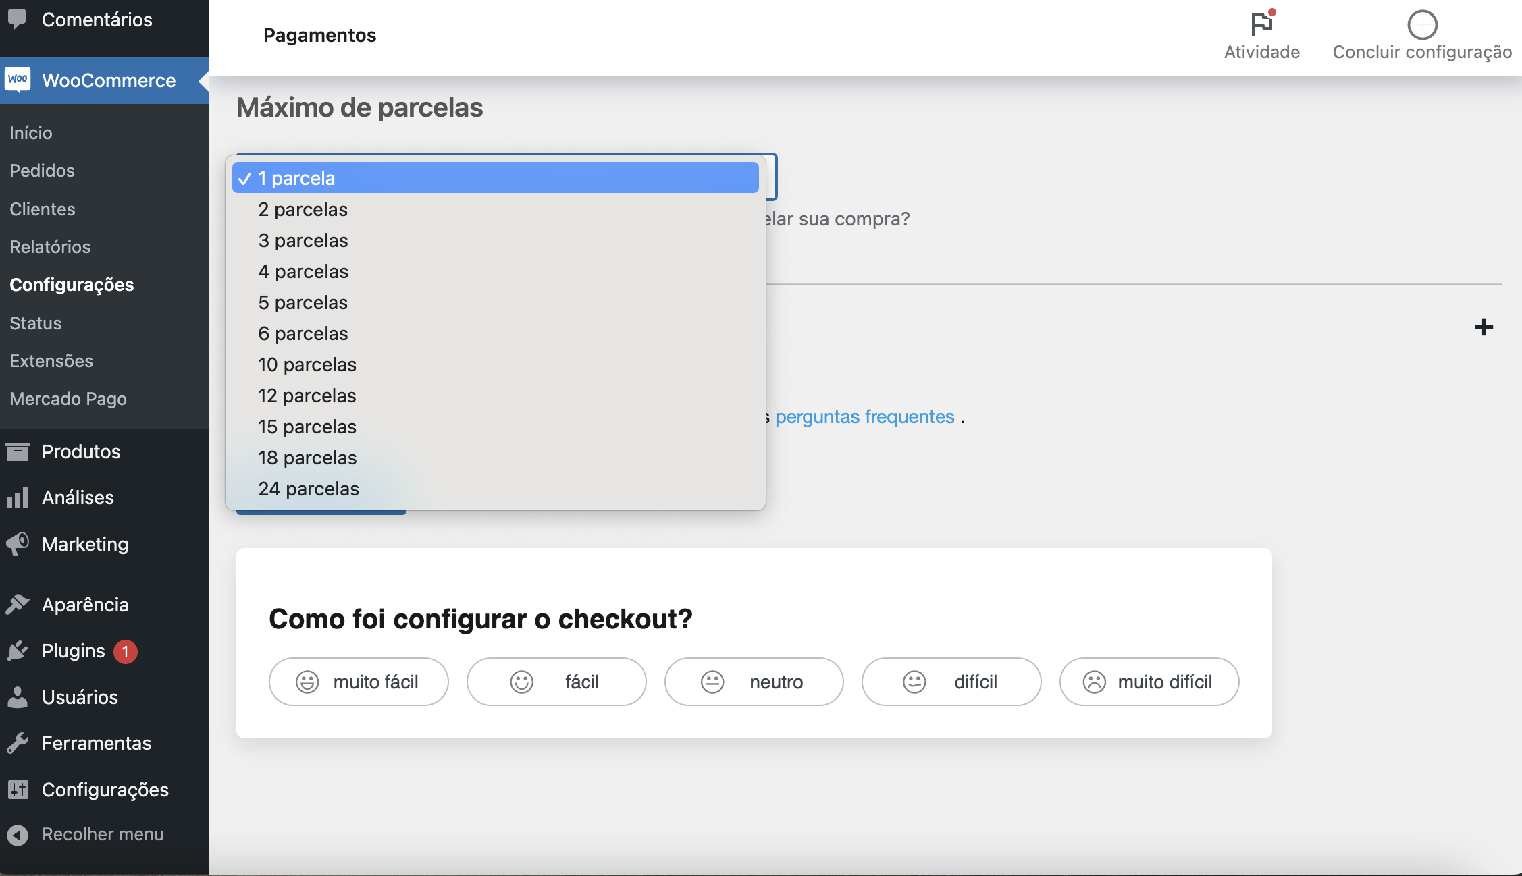Select 18 parcelas option
The image size is (1522, 876).
click(x=496, y=458)
